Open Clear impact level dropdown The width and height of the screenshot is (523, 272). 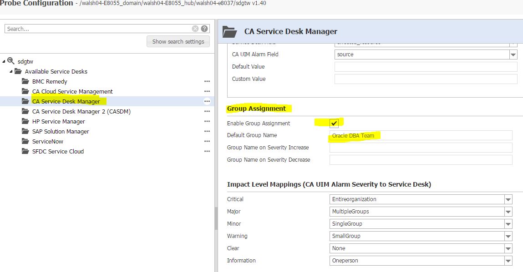(x=508, y=248)
